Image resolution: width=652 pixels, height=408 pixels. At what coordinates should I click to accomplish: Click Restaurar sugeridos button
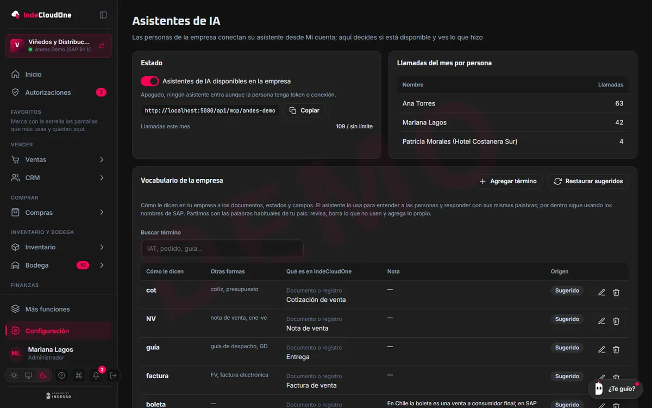click(x=588, y=181)
